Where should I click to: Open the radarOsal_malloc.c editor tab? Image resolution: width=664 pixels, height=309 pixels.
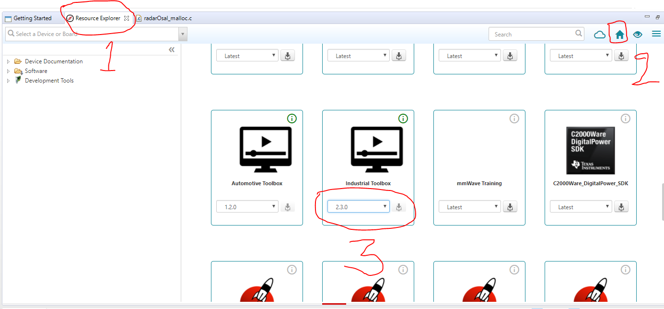click(x=164, y=18)
